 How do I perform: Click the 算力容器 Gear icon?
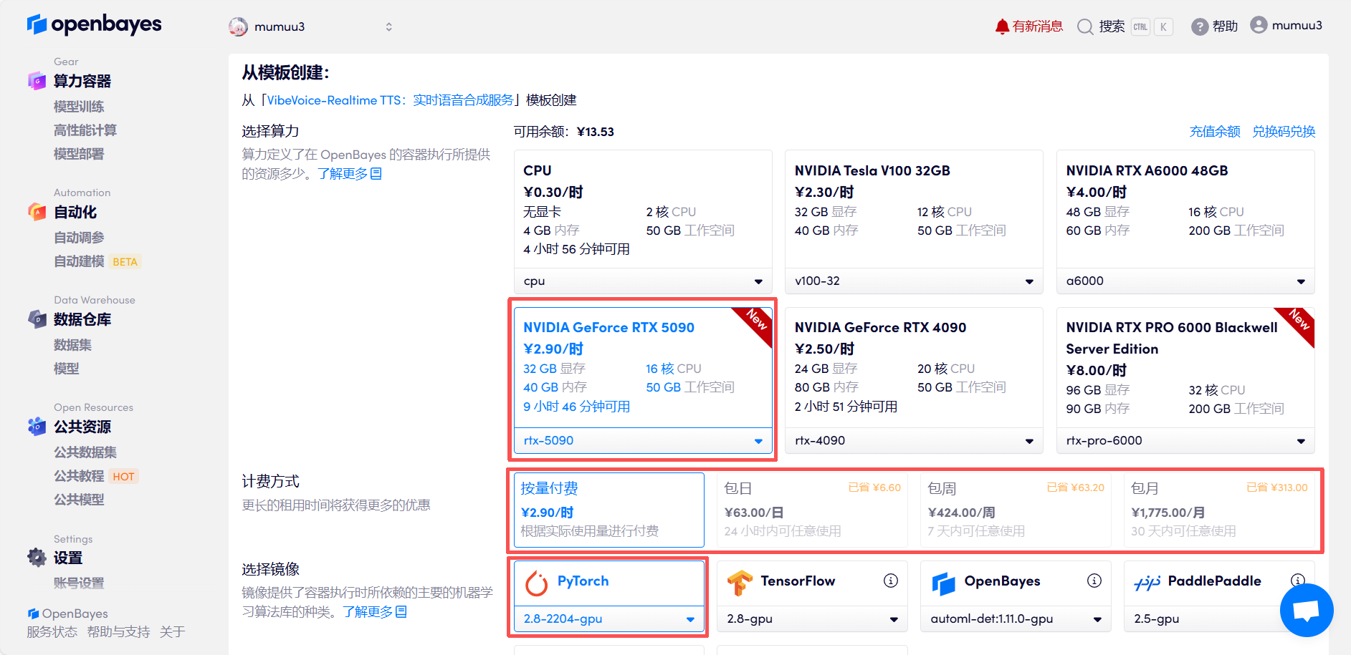pyautogui.click(x=37, y=81)
